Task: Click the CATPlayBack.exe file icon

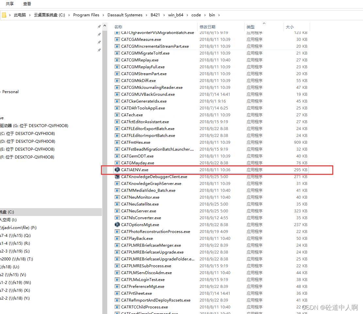Action: coord(117,238)
